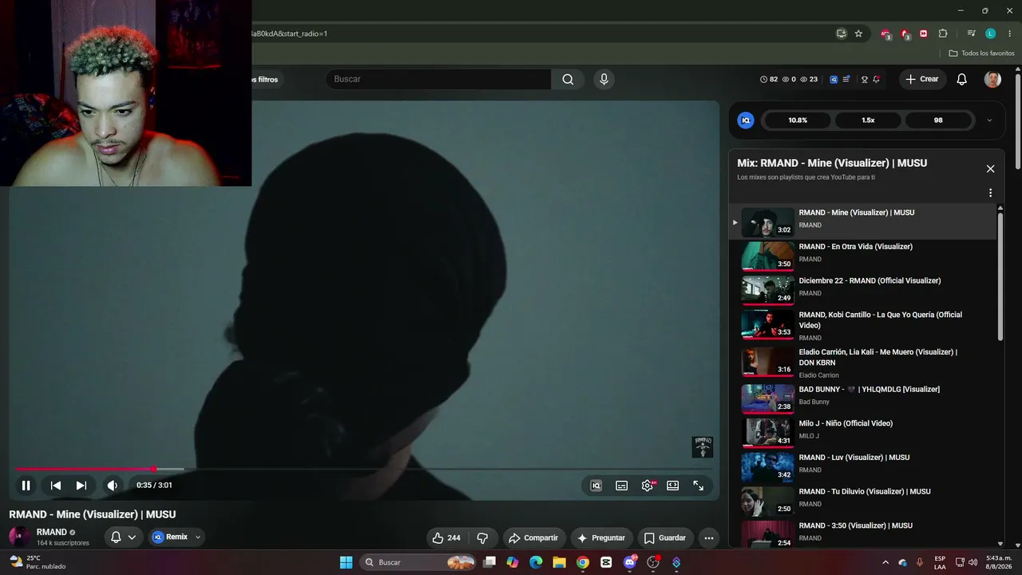Image resolution: width=1022 pixels, height=575 pixels.
Task: Open Chrome profile L avatar
Action: pos(990,34)
